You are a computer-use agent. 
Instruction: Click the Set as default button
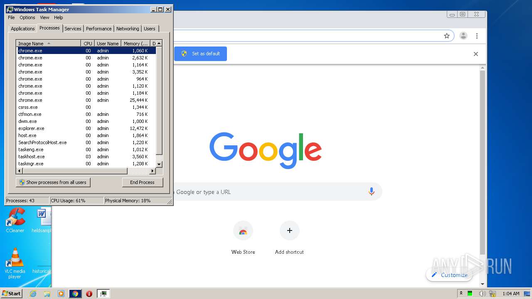(x=201, y=54)
